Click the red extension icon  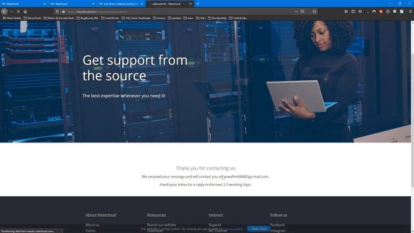pos(381,12)
